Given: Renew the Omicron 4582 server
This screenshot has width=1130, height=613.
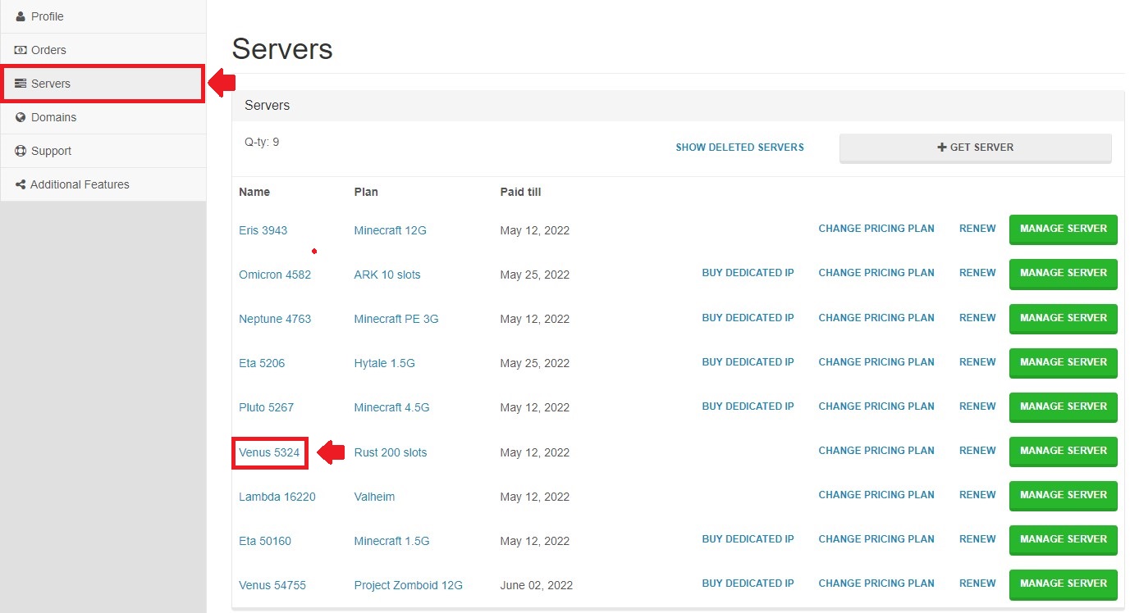Looking at the screenshot, I should point(977,273).
